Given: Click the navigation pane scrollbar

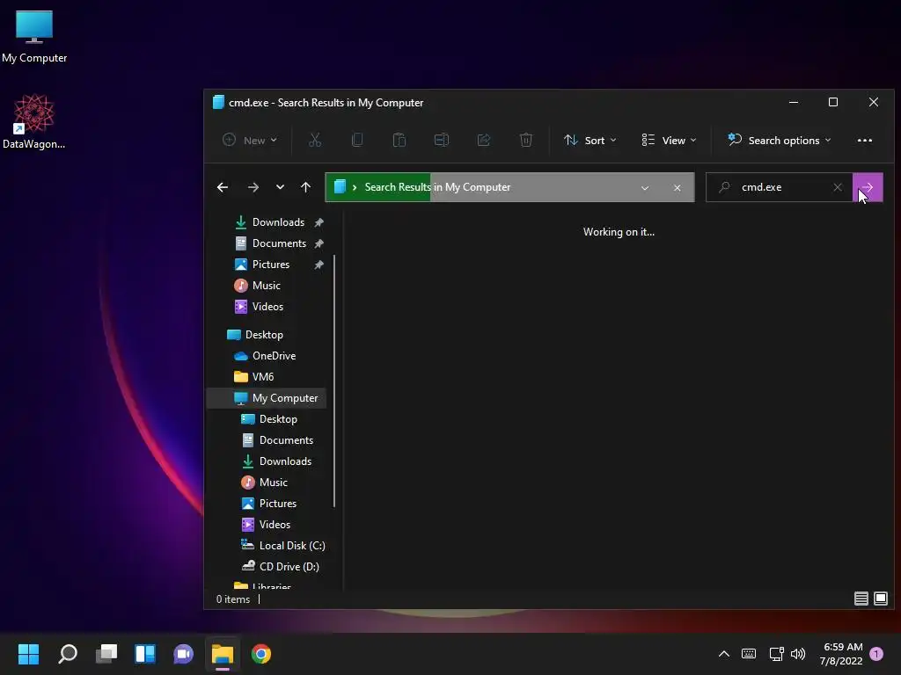Looking at the screenshot, I should click(x=333, y=381).
